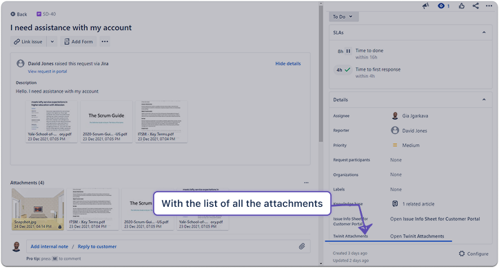Click the Link issue button

28,41
